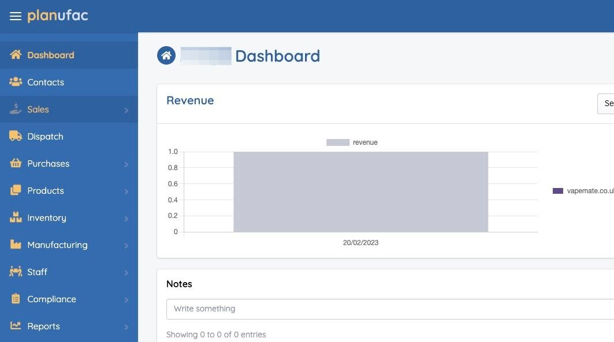
Task: Open the Contacts menu item
Action: (x=69, y=82)
